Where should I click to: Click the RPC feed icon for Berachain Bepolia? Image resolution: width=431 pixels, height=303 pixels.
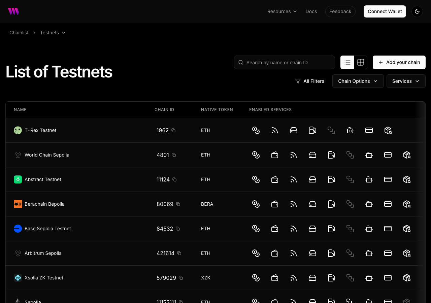[294, 204]
